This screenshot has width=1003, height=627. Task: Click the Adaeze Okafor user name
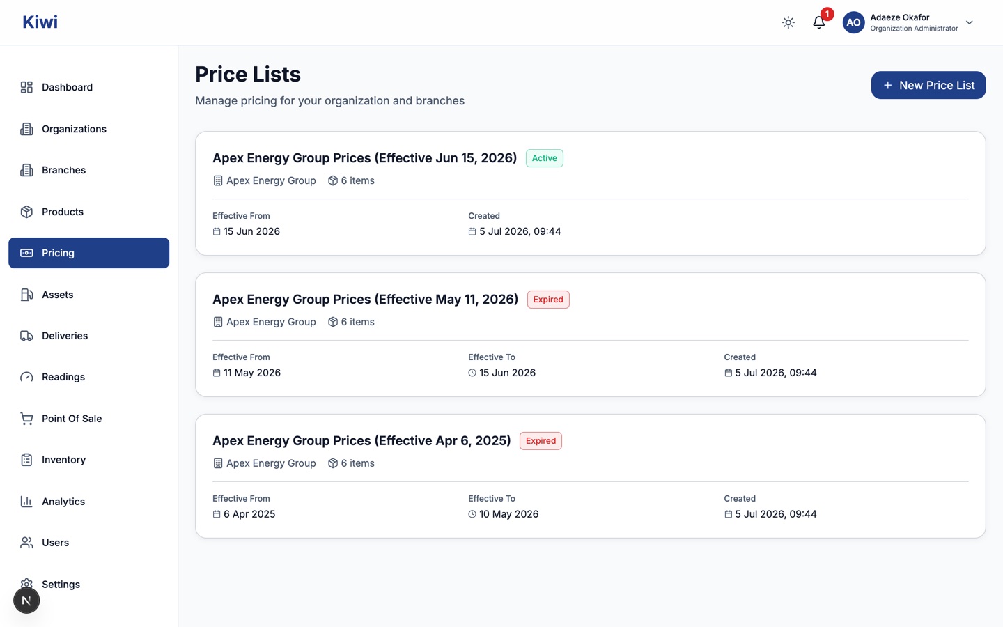tap(899, 17)
